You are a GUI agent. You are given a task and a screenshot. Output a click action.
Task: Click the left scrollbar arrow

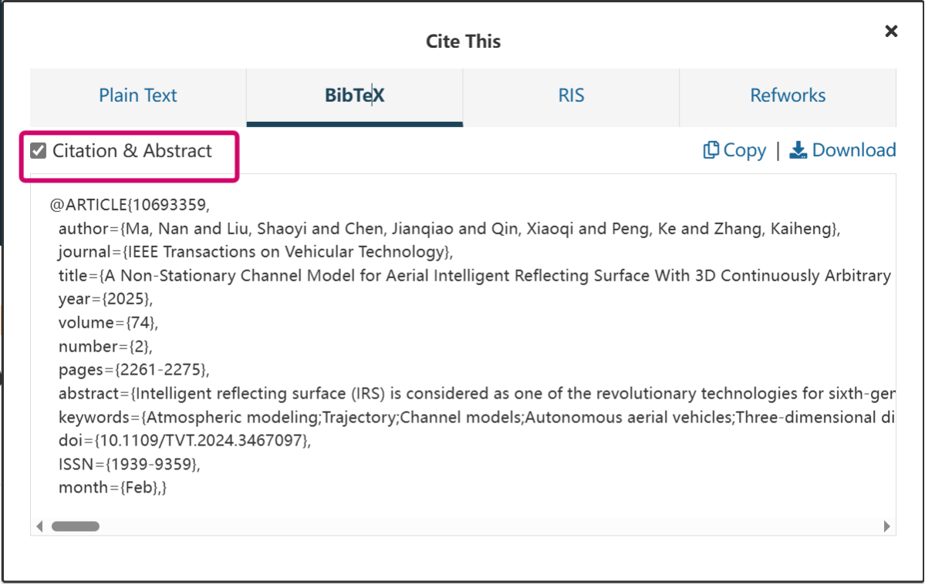pyautogui.click(x=39, y=526)
